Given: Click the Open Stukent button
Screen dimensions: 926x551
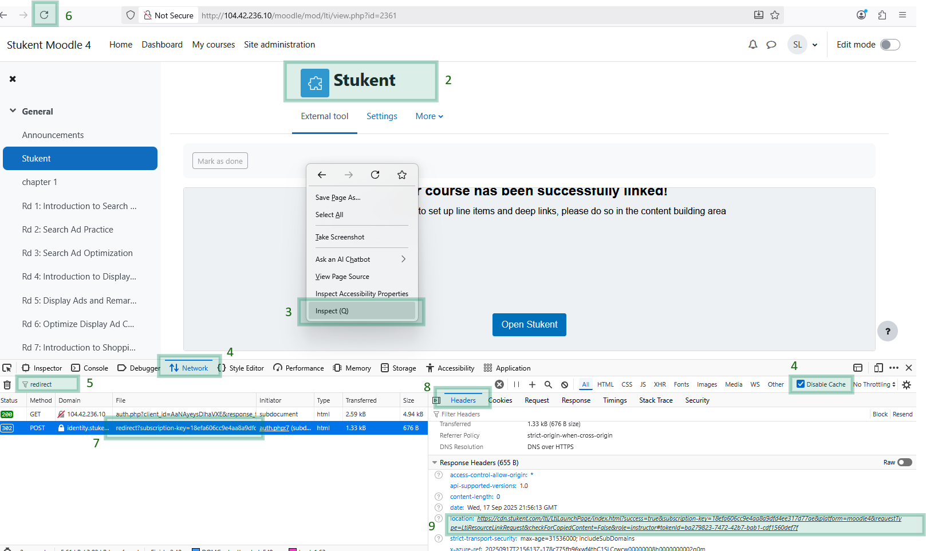Looking at the screenshot, I should 529,325.
